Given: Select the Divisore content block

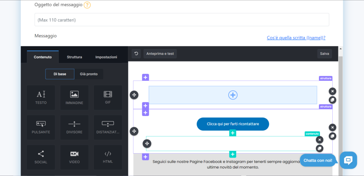Looking at the screenshot, I should 74,127.
